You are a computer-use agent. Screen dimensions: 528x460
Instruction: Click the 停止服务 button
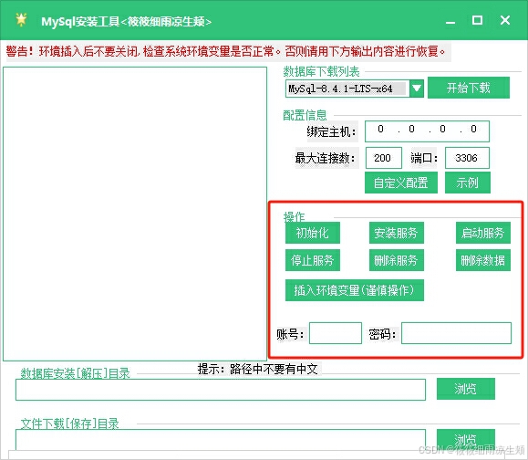coord(313,260)
